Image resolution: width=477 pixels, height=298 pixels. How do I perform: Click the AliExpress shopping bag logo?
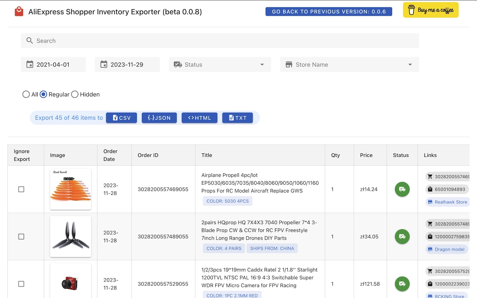(x=19, y=12)
